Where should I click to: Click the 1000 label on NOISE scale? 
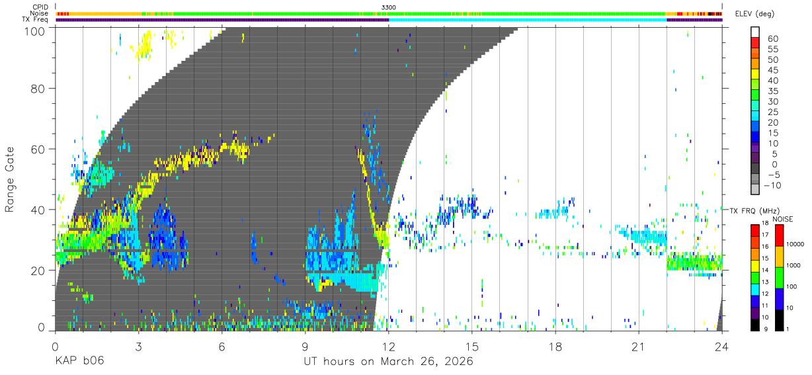(793, 267)
